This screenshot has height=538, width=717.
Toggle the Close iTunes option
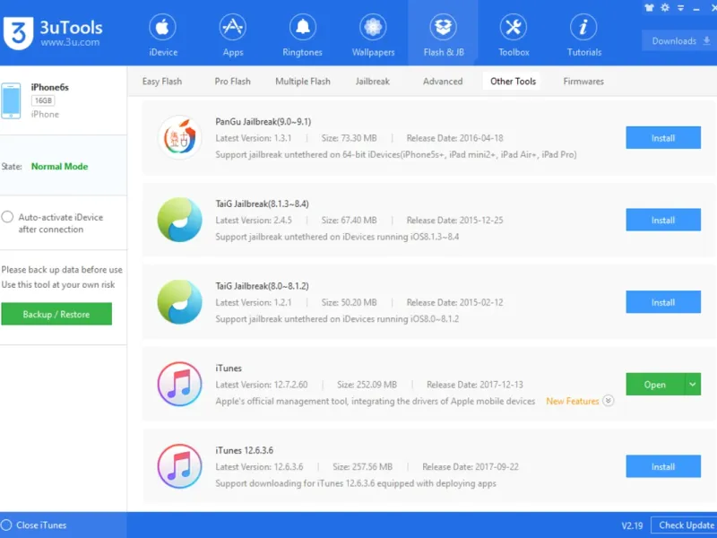point(6,525)
